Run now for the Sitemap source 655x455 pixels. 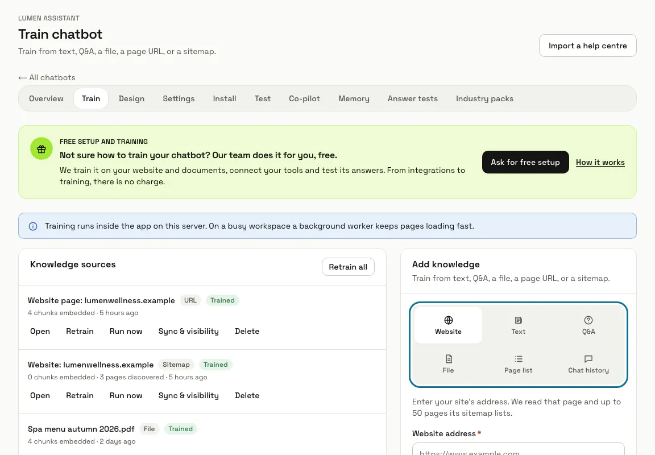coord(126,396)
